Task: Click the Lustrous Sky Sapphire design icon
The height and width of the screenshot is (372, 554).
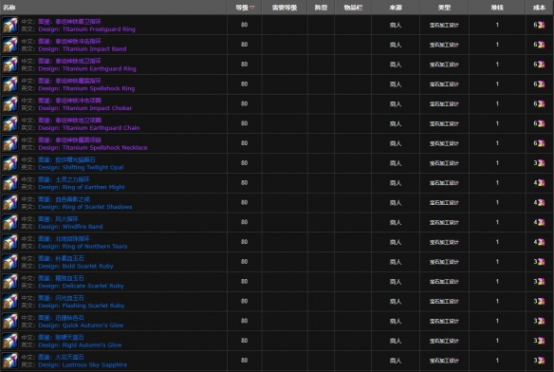Action: coord(9,361)
